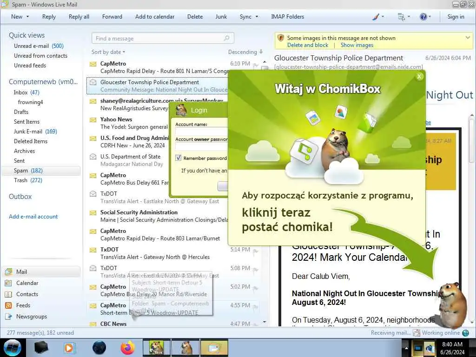The image size is (476, 357).
Task: Click the unread envelope icon beside Yahoo News
Action: 93,120
